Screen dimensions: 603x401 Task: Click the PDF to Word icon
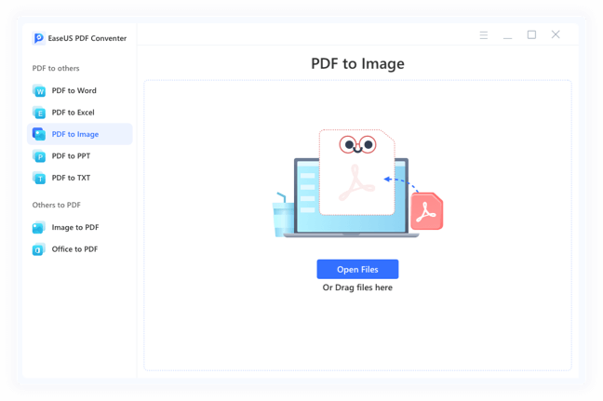(x=39, y=91)
